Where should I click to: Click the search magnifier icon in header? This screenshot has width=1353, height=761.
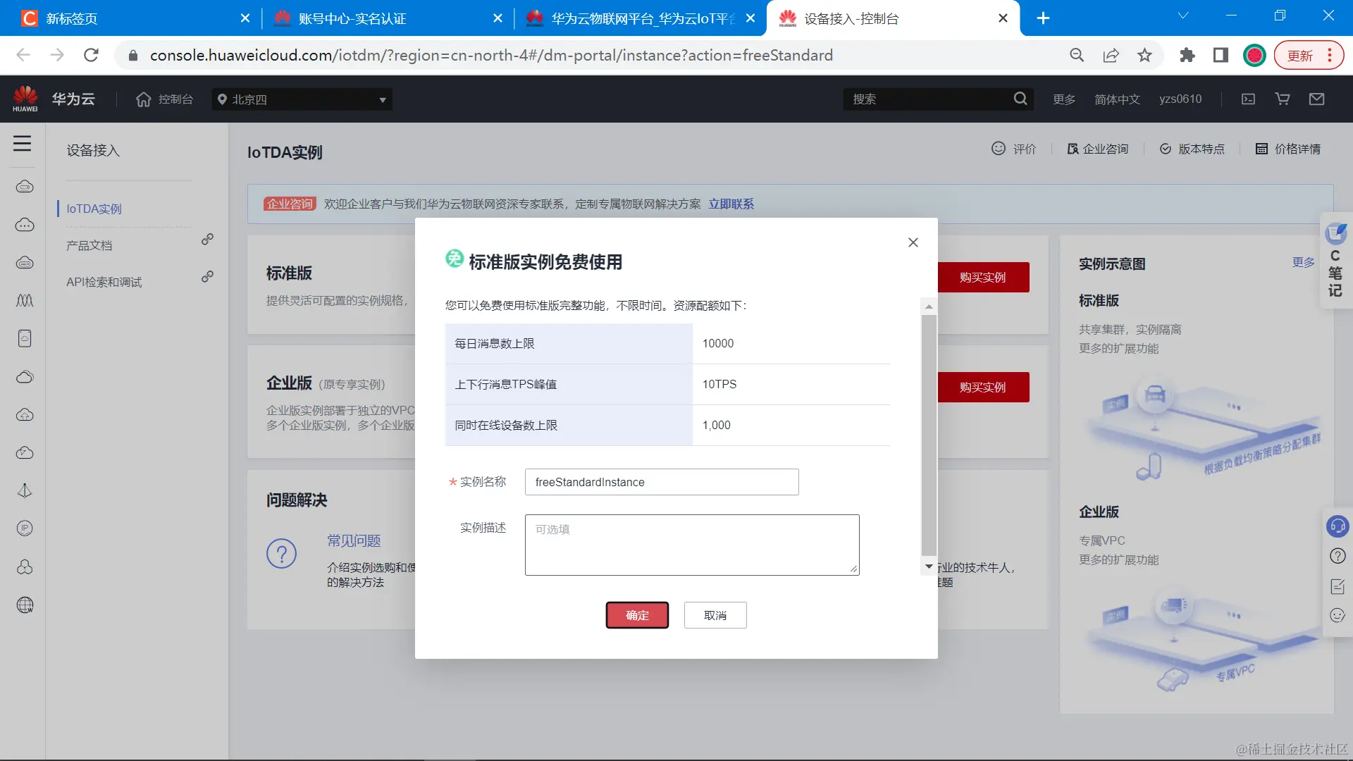(1020, 99)
